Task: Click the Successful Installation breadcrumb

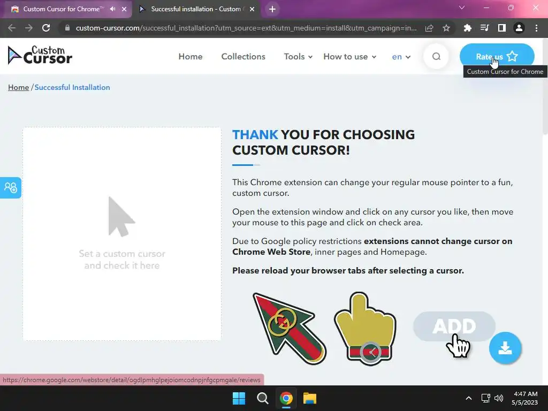Action: [72, 87]
